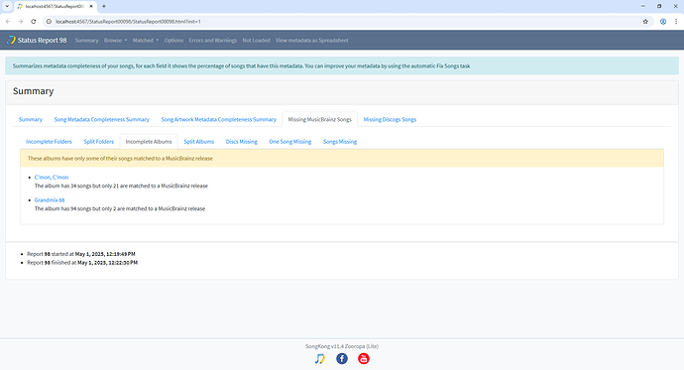Click the blue metadata completeness info banner

(342, 65)
